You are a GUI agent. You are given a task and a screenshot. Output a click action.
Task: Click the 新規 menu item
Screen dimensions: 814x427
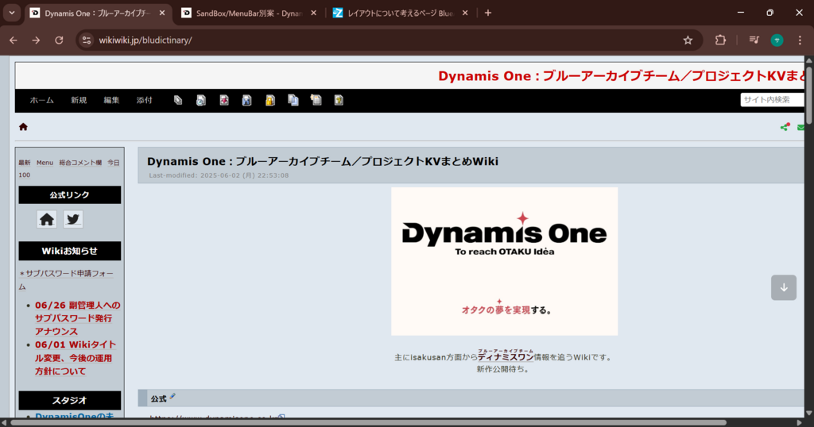(79, 100)
